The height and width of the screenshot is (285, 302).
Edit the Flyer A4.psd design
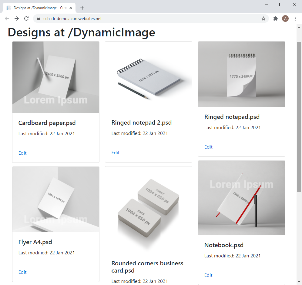22,272
